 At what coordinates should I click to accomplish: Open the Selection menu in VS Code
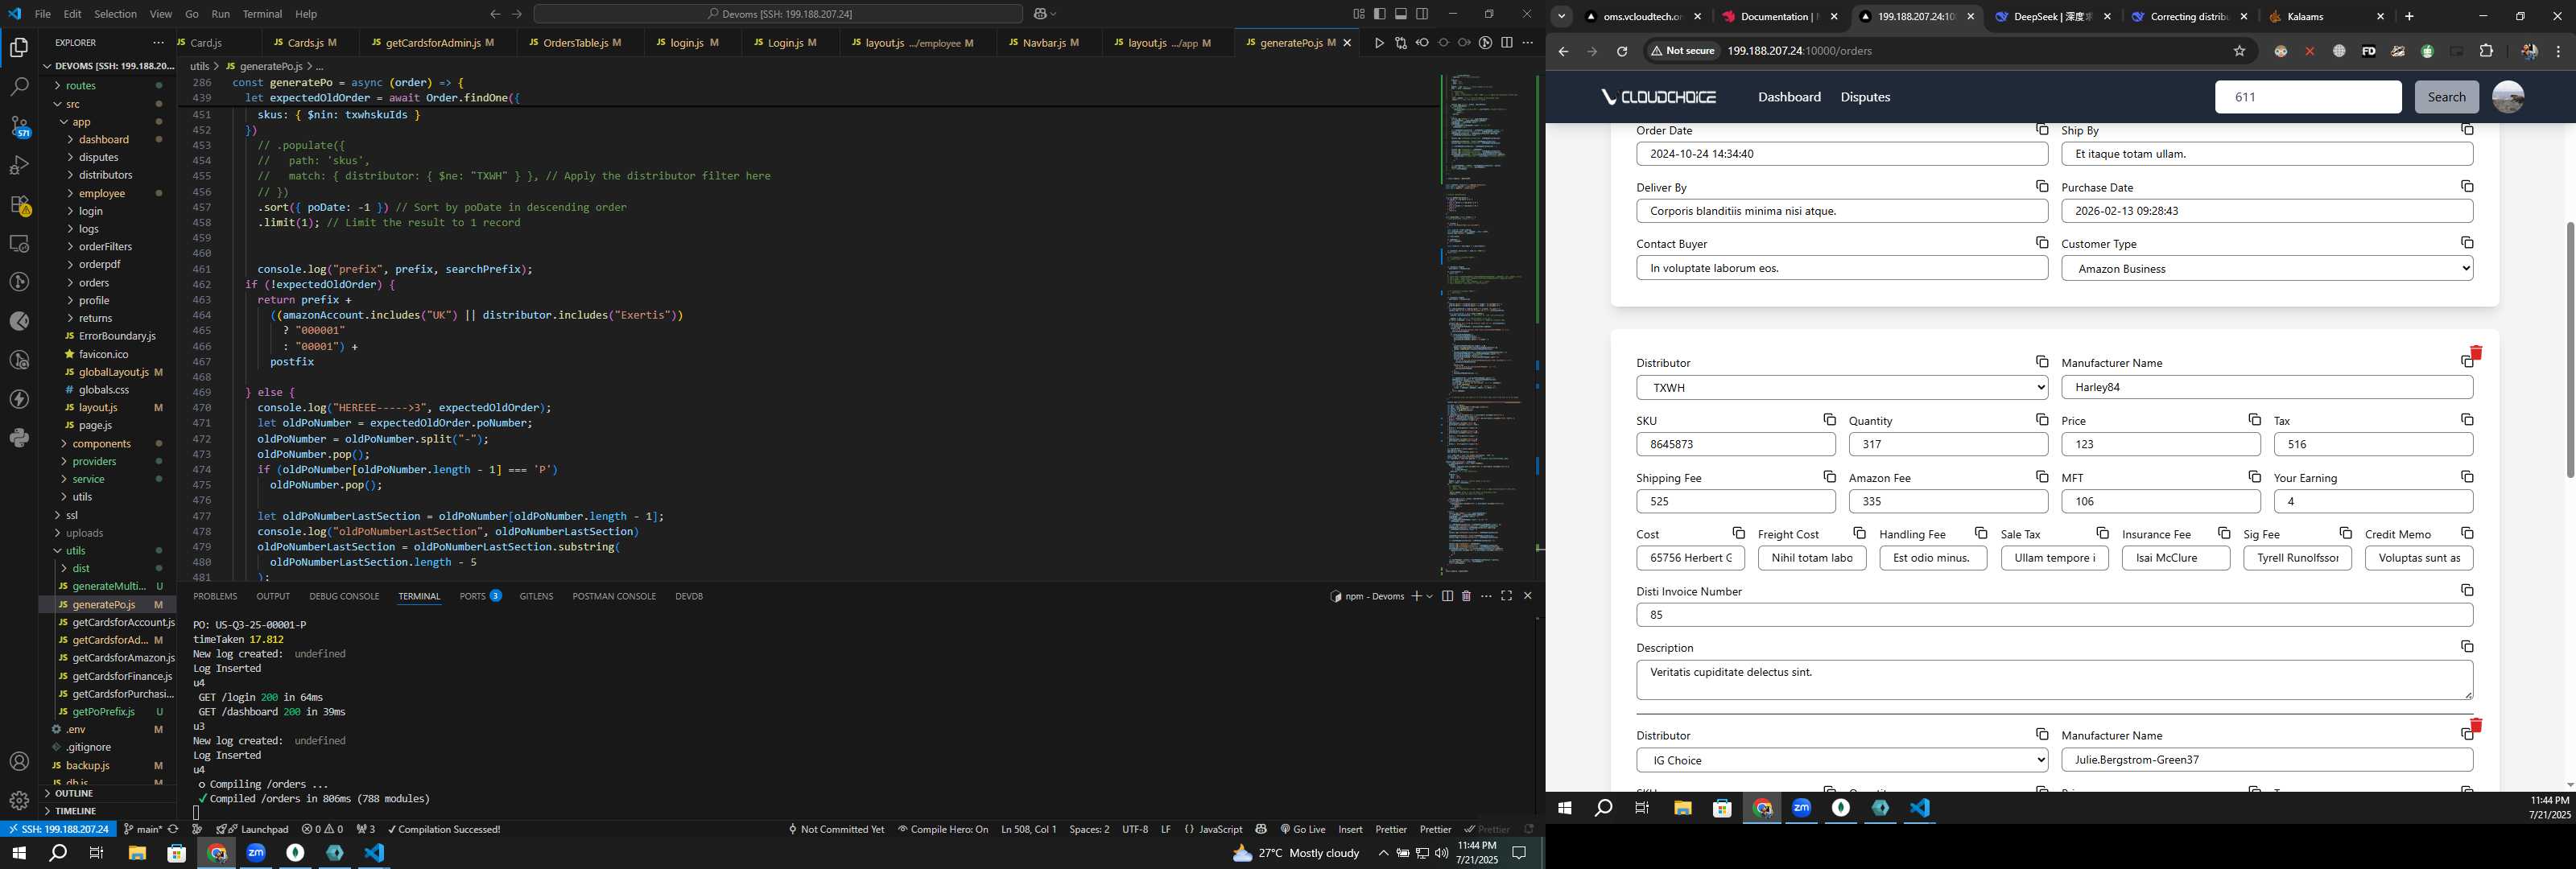[x=115, y=14]
